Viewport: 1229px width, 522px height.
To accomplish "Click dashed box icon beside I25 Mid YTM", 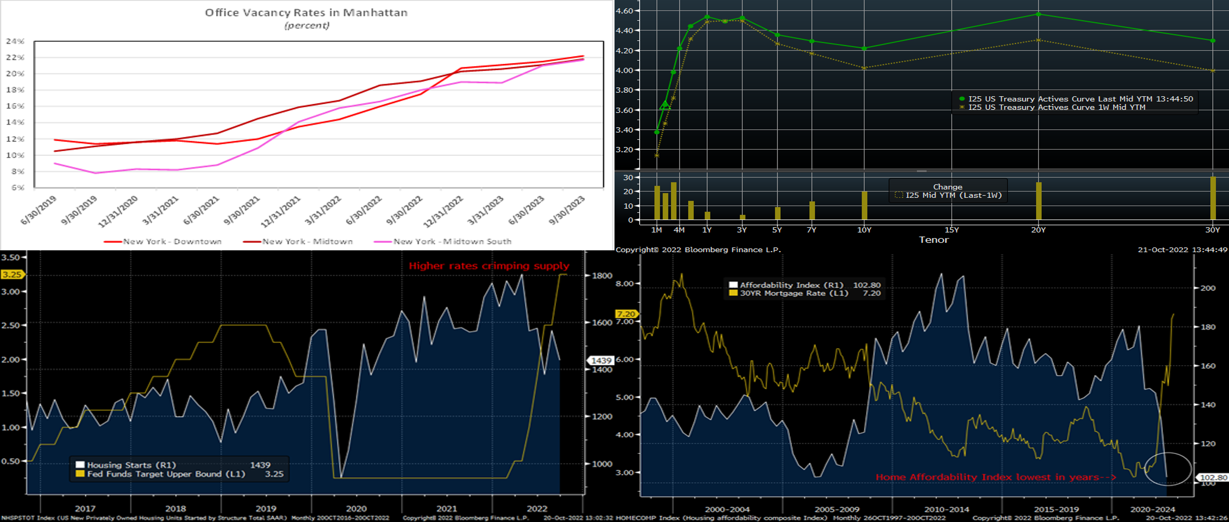I will coord(899,196).
